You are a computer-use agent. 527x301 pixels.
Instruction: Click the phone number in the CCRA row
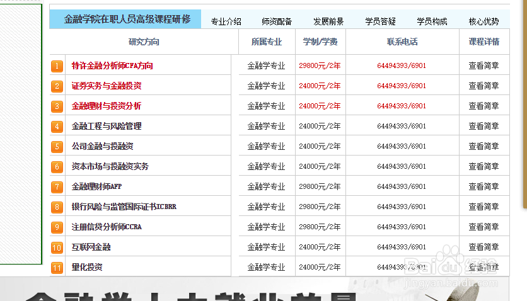coord(402,227)
